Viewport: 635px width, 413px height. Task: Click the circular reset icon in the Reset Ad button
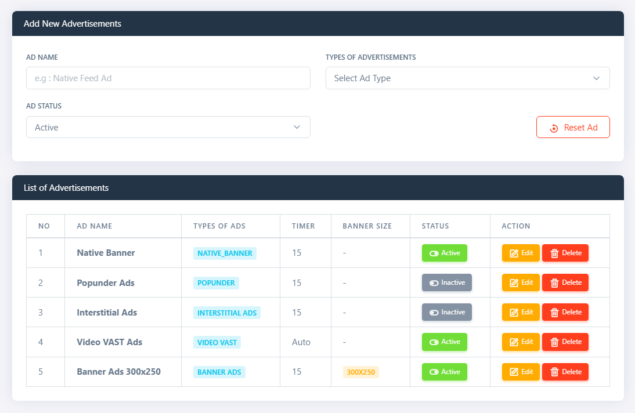[554, 128]
